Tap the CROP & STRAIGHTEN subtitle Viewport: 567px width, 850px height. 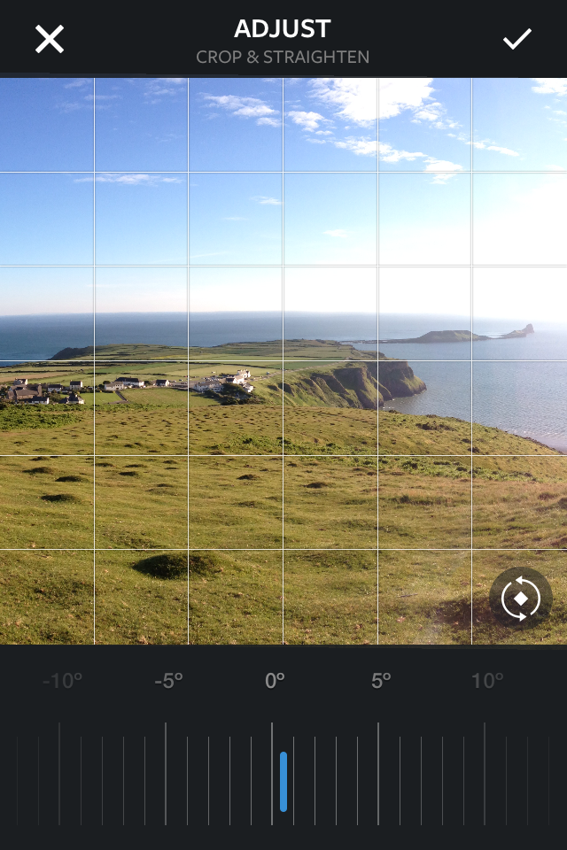tap(283, 57)
